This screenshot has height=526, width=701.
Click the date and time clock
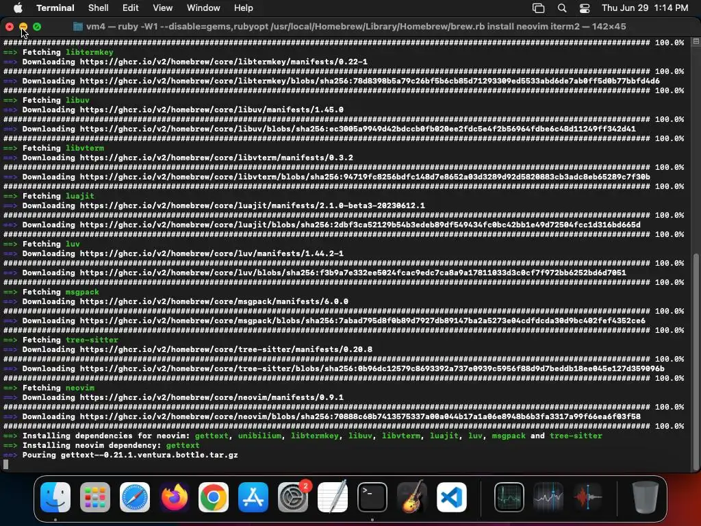645,8
